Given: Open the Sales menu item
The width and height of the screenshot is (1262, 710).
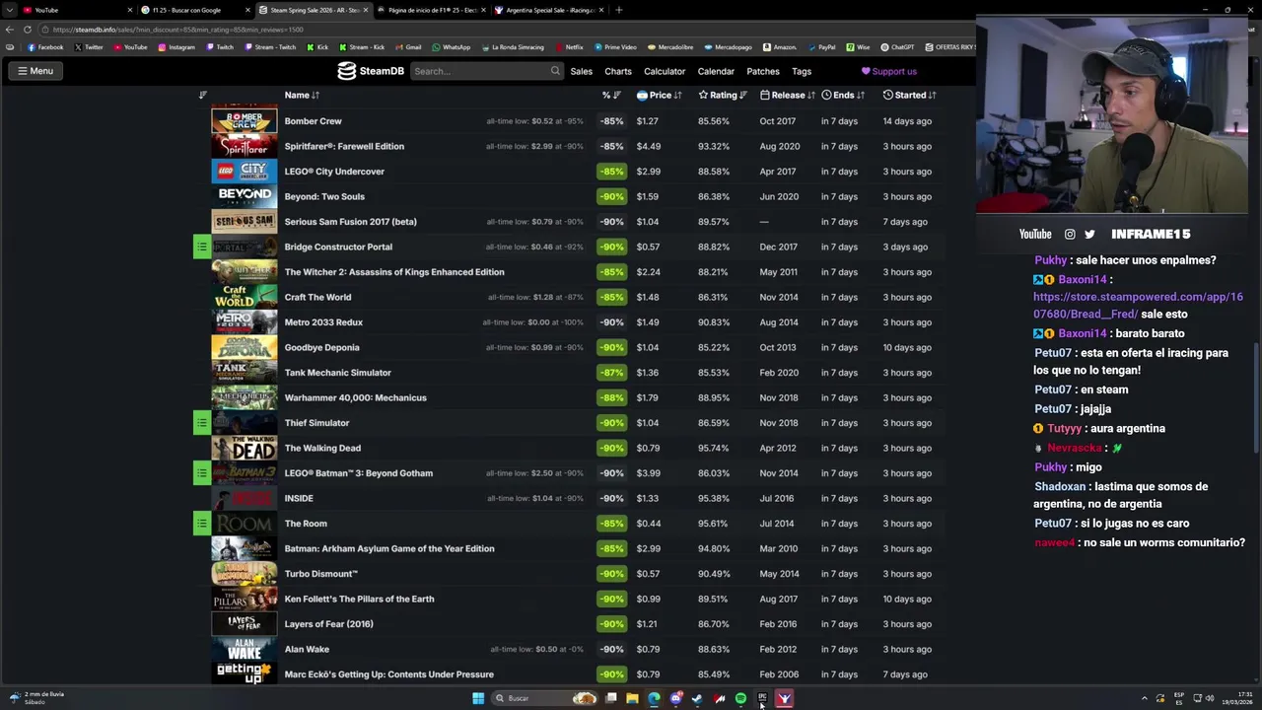Looking at the screenshot, I should [x=581, y=71].
